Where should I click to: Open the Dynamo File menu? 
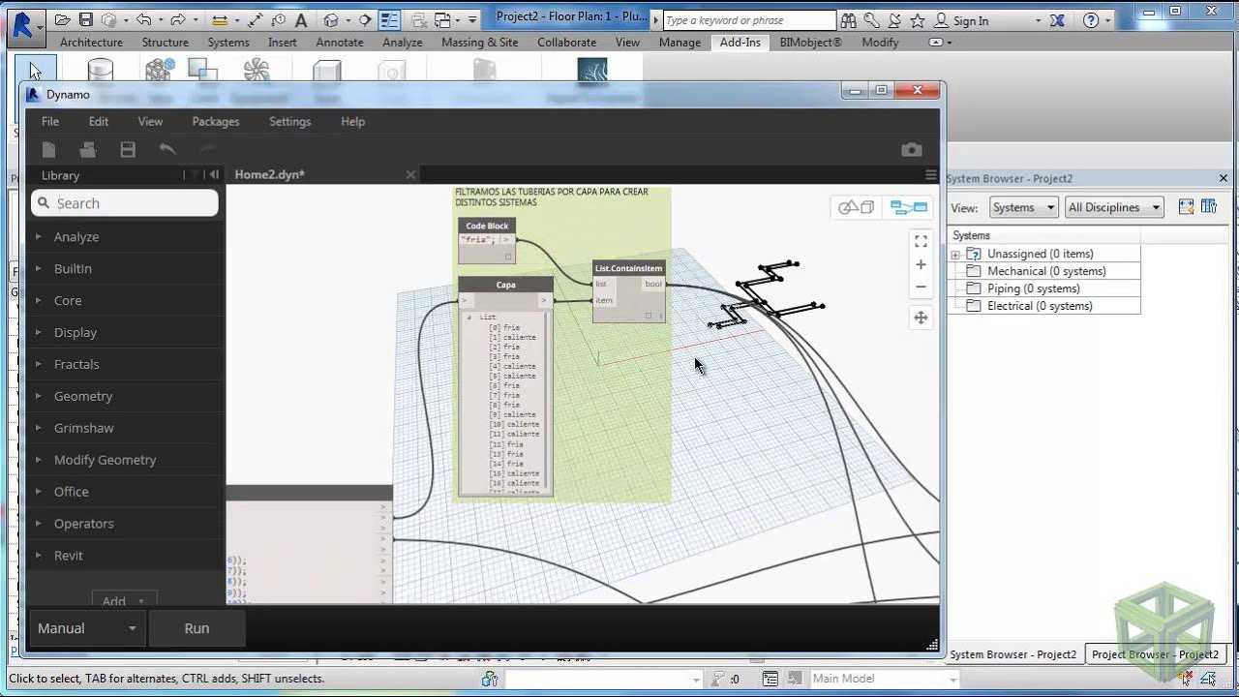click(50, 121)
